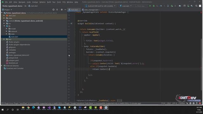Click the notification icon at status bar left
Viewport: 203px width, 114px height.
[2, 103]
